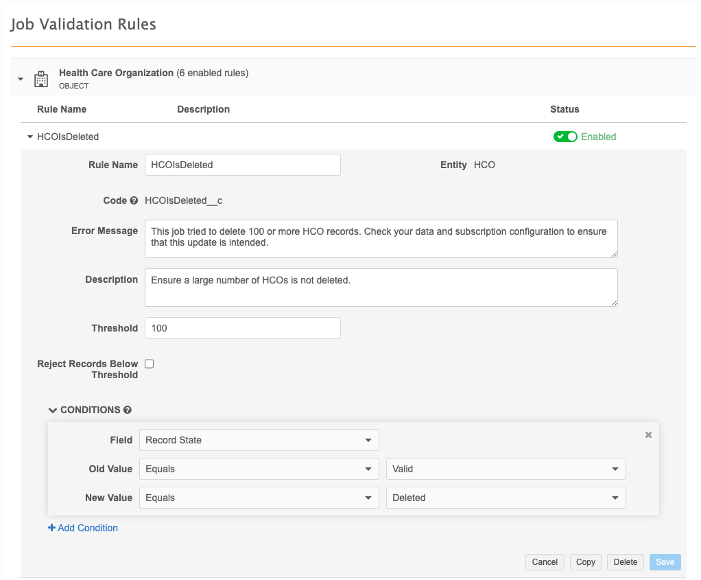Open the Old Value operator dropdown
The width and height of the screenshot is (701, 580).
[x=259, y=469]
